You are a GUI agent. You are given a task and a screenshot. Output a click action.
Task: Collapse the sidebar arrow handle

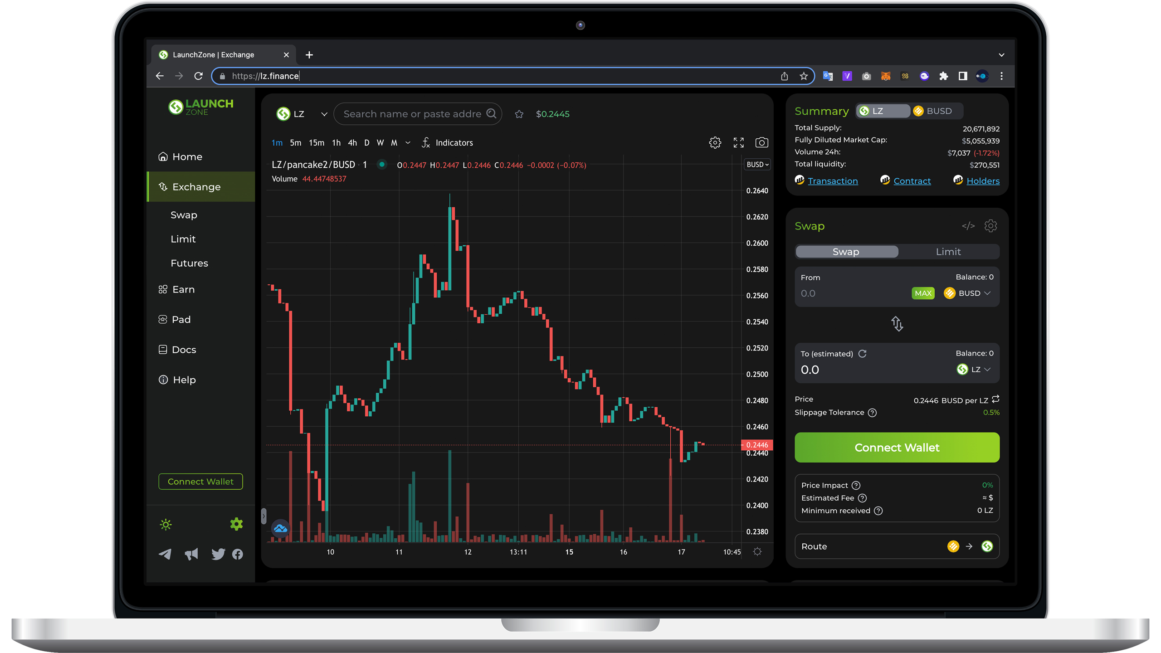[263, 516]
